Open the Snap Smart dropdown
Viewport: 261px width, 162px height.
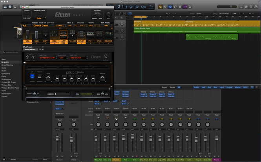click(204, 13)
